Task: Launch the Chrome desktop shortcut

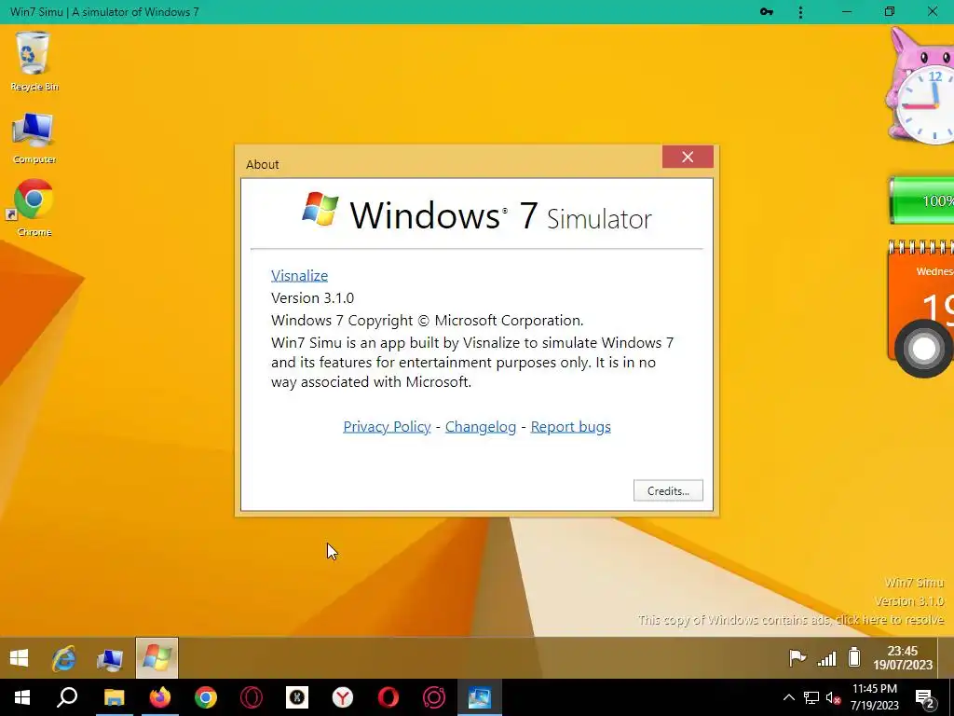Action: click(34, 207)
